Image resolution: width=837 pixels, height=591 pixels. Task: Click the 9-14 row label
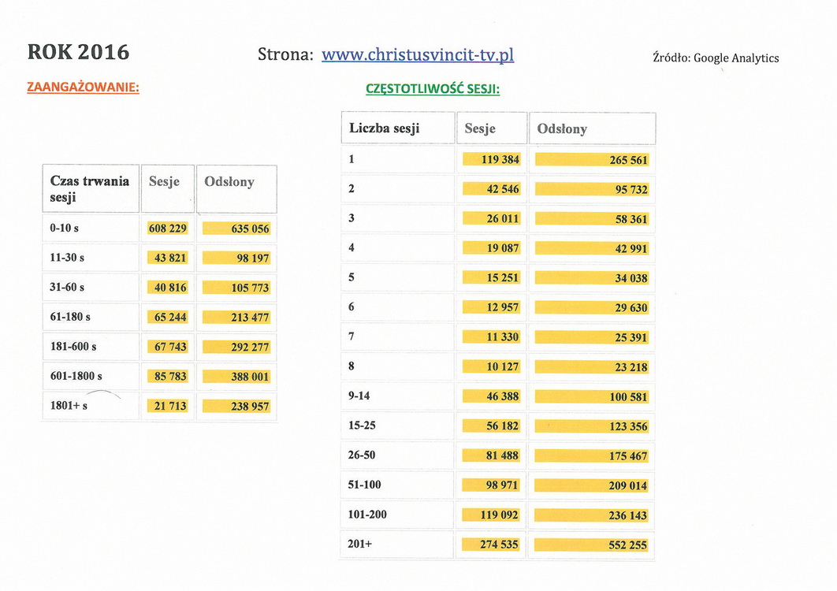359,396
